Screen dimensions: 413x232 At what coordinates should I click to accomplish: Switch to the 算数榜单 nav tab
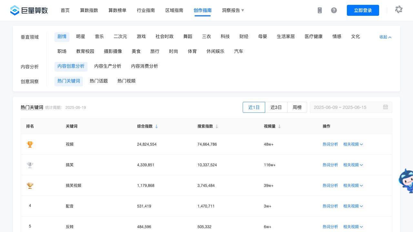117,10
